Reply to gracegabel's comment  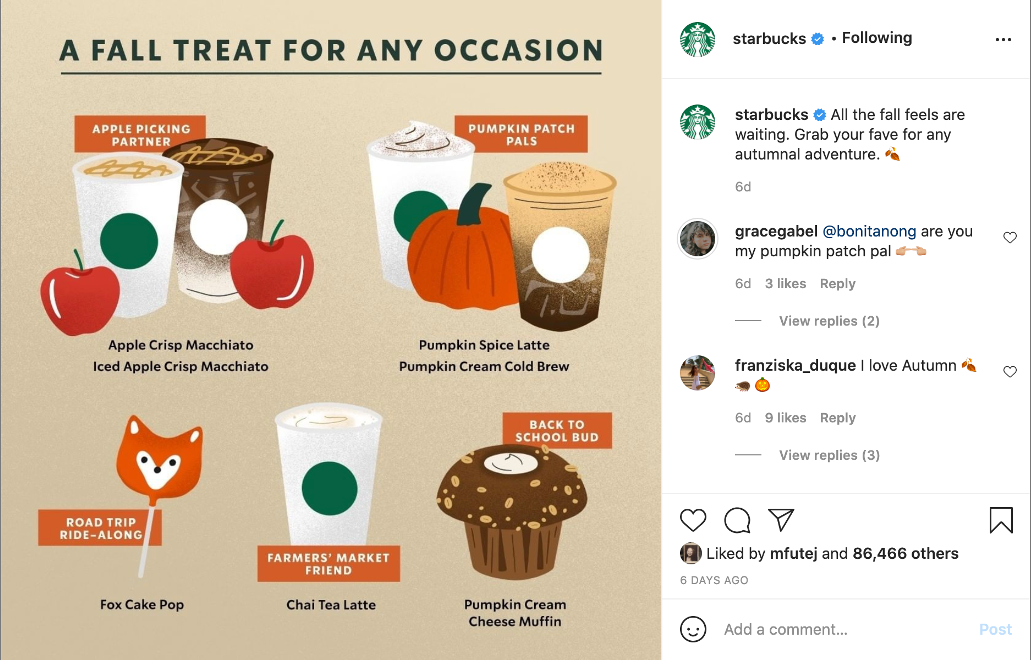point(837,284)
